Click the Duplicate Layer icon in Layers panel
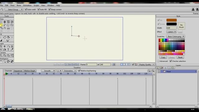Image resolution: width=199 pixels, height=112 pixels. (162, 68)
